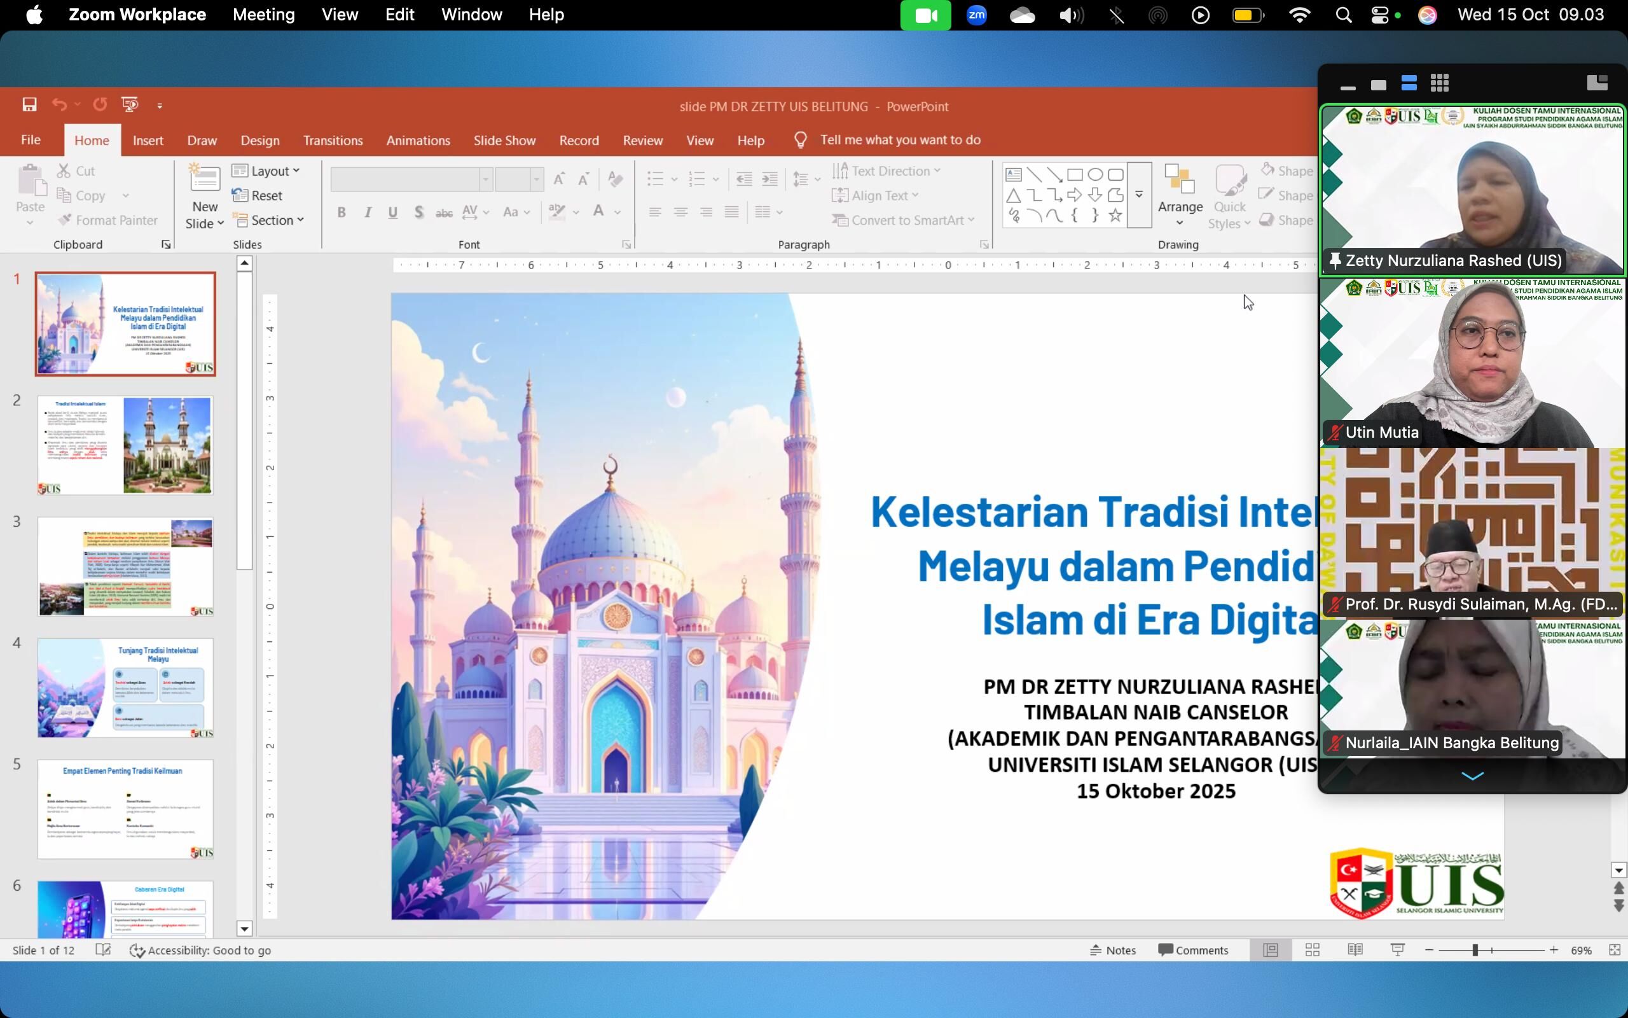Viewport: 1628px width, 1018px height.
Task: Click Clear All Formatting icon
Action: (x=615, y=179)
